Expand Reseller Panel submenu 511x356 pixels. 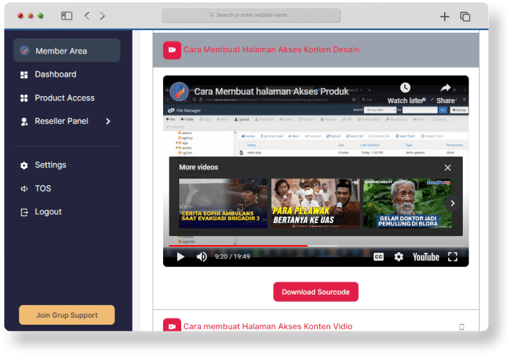click(x=108, y=121)
